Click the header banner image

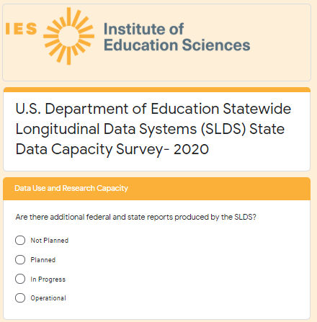click(156, 43)
